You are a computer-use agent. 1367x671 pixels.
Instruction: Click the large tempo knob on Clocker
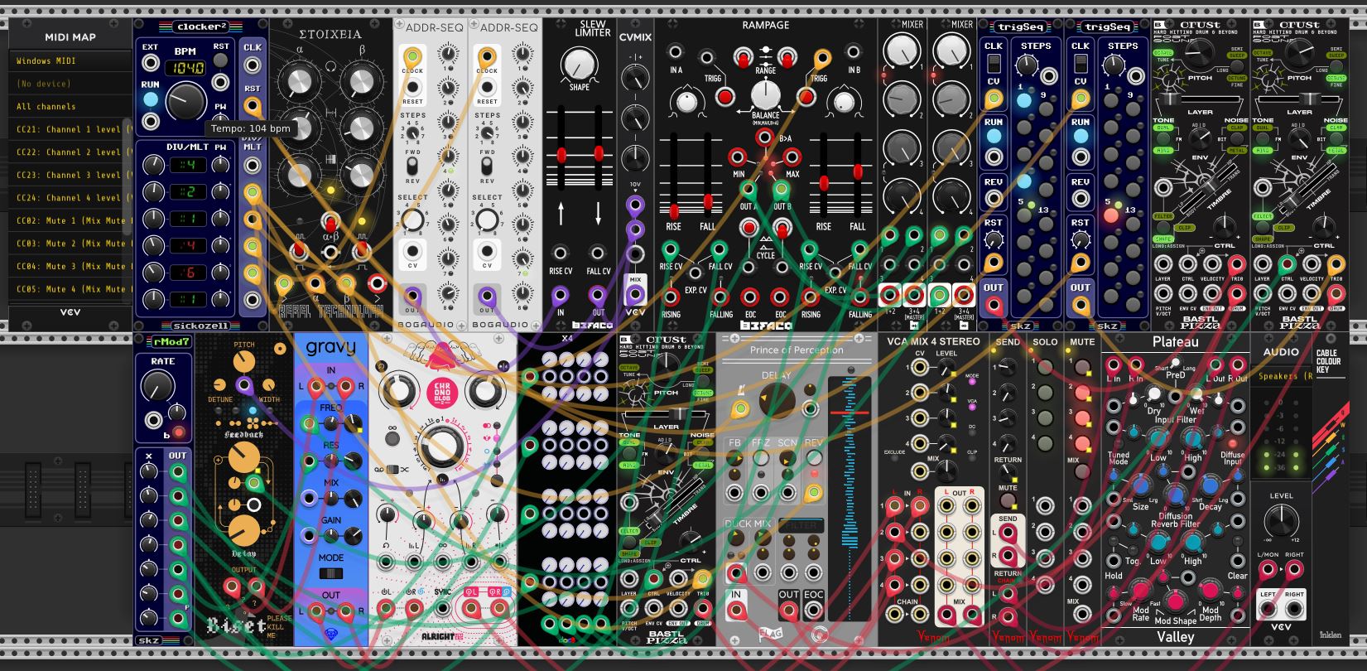[185, 103]
